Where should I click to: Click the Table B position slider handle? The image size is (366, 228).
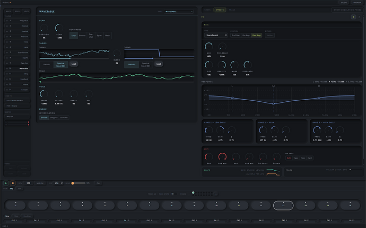click(x=152, y=58)
